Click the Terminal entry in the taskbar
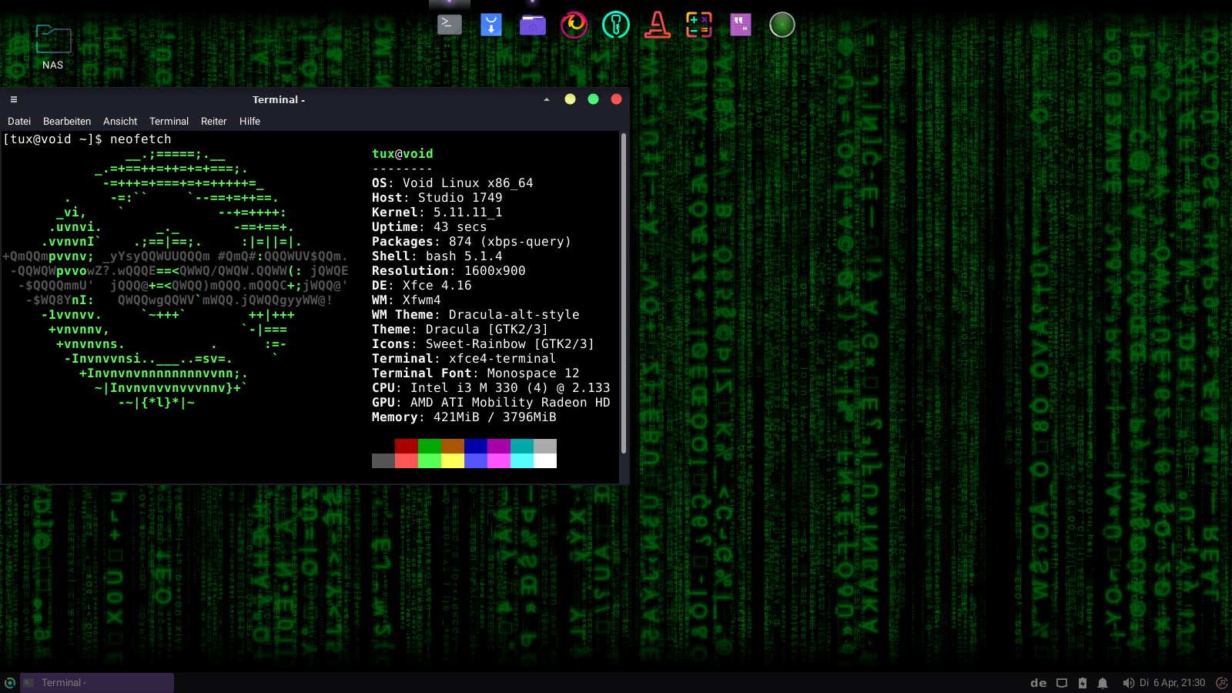Screen dimensions: 1232x693 (x=97, y=683)
